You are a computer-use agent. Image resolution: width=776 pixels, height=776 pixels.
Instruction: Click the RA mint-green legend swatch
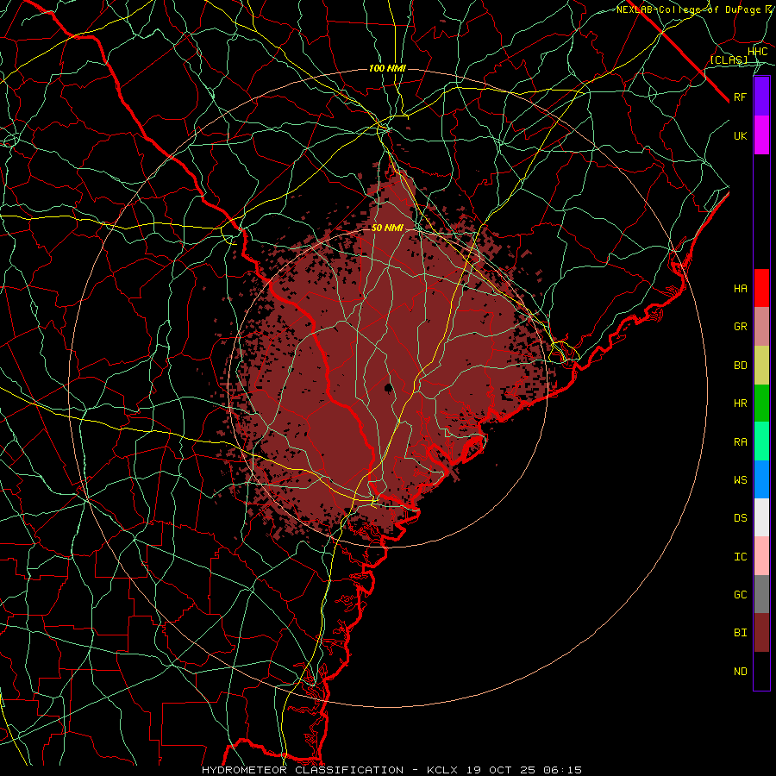point(761,441)
